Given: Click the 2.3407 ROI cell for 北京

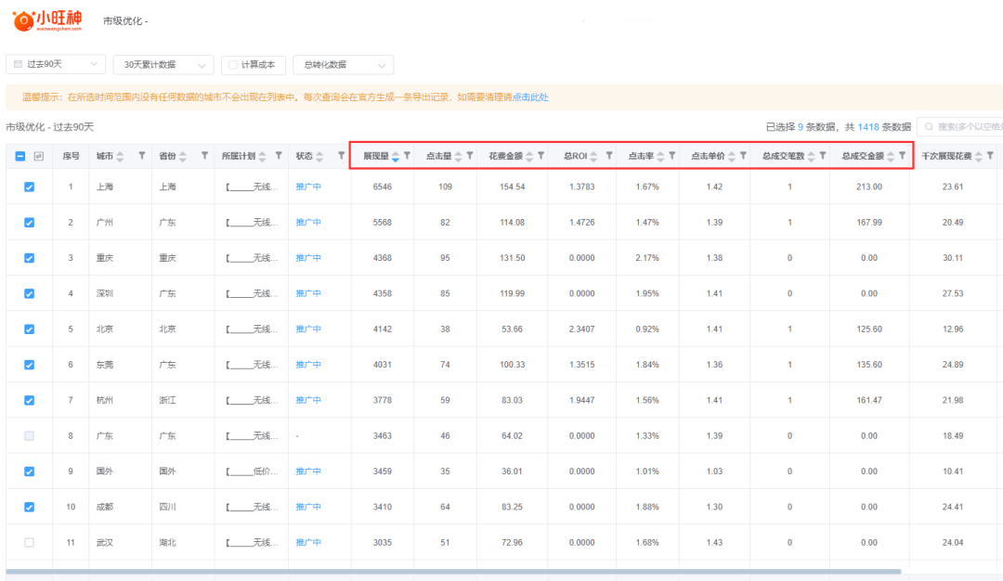Looking at the screenshot, I should tap(581, 329).
